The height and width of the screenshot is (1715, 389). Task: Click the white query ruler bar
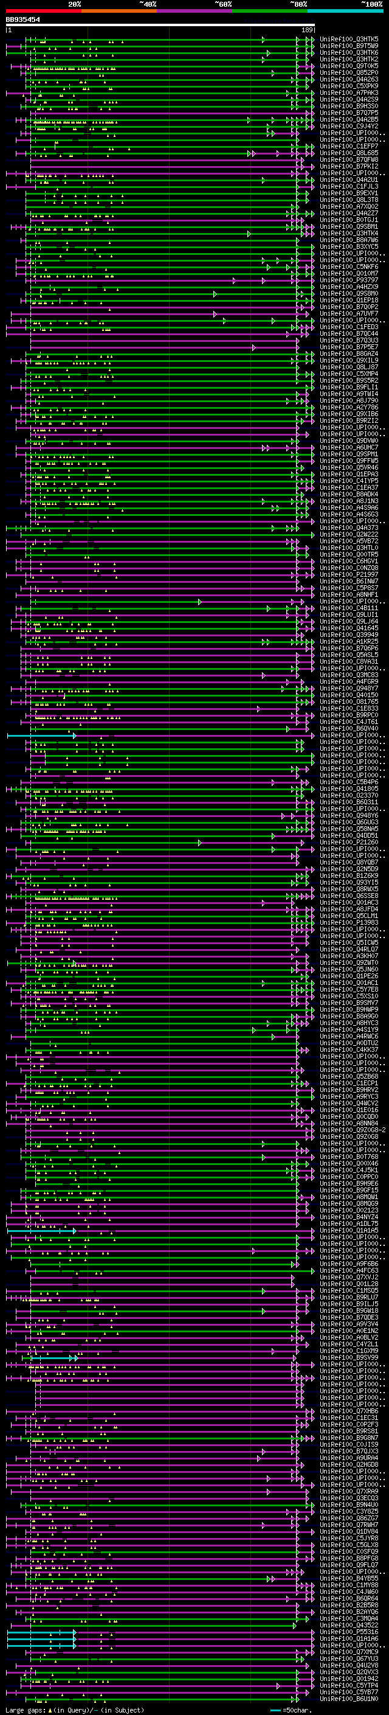(160, 26)
